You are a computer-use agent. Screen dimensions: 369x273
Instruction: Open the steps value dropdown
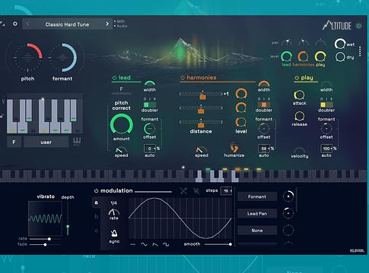[226, 191]
